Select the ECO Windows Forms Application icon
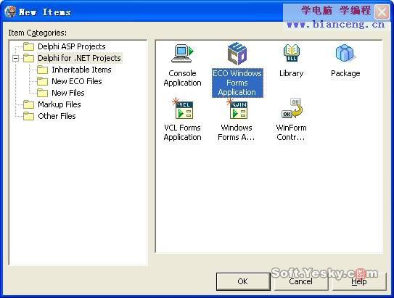394x298 pixels. click(x=237, y=53)
